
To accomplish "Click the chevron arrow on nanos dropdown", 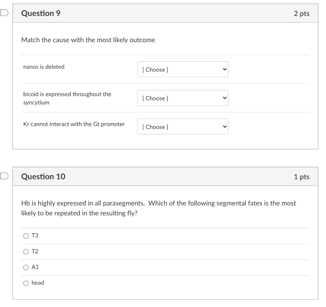I will 224,69.
